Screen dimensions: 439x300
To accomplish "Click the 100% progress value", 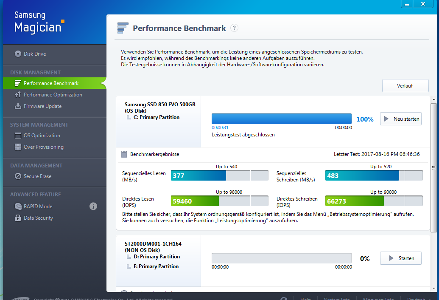I will tap(365, 119).
